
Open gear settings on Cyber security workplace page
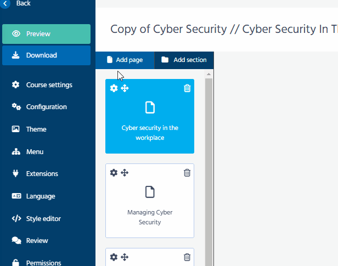pyautogui.click(x=114, y=88)
